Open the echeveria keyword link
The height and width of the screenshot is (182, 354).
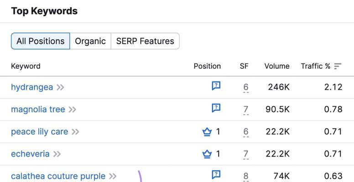(x=30, y=154)
